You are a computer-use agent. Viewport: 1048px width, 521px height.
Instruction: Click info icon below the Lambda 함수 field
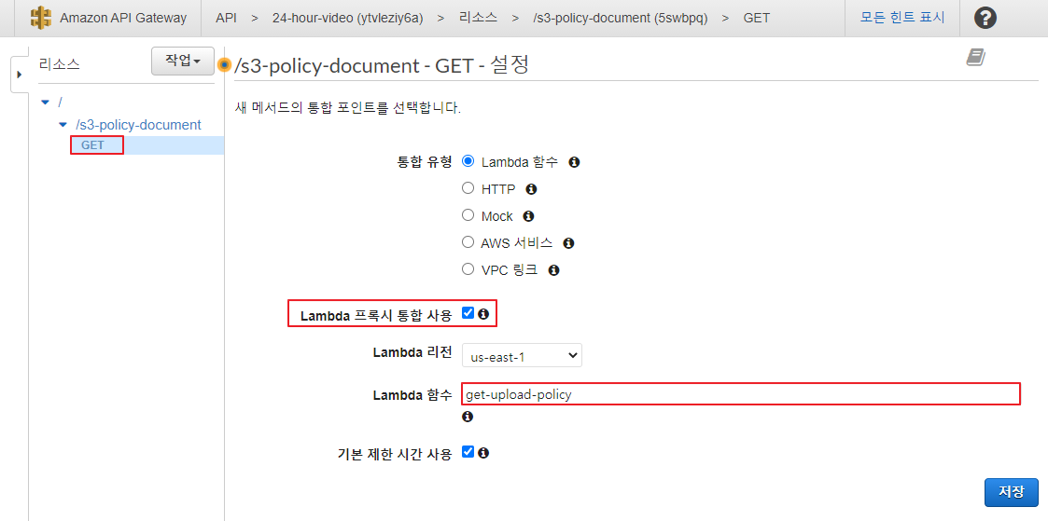coord(468,417)
